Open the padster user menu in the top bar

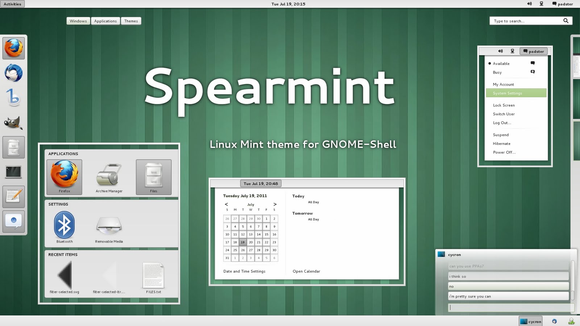click(562, 4)
